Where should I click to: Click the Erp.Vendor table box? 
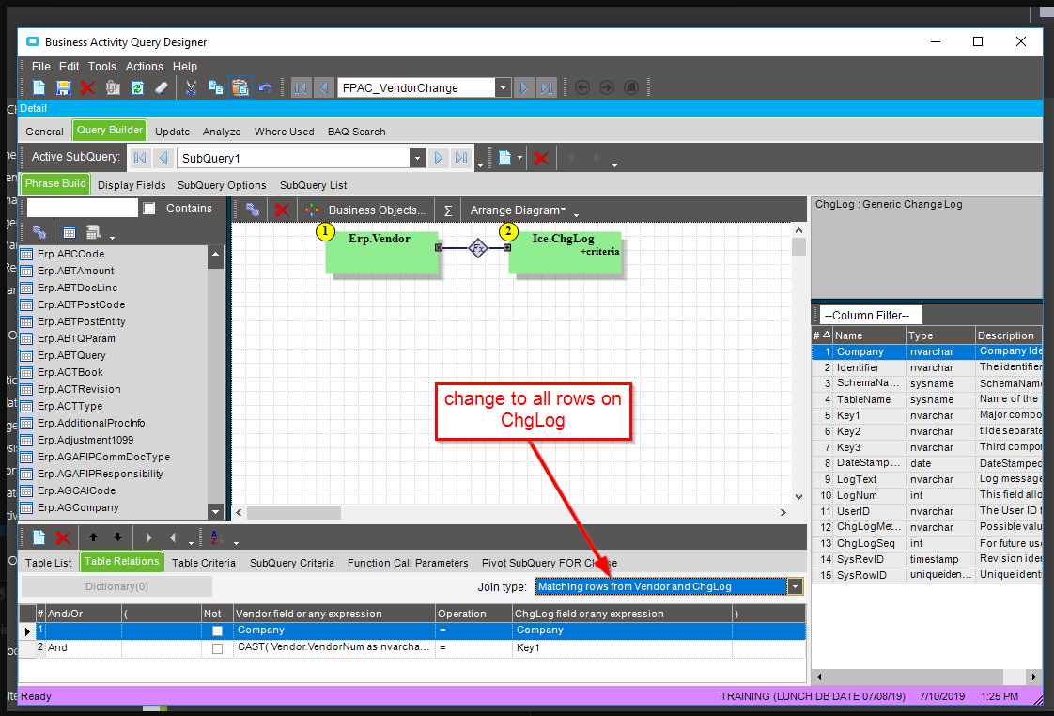tap(381, 252)
